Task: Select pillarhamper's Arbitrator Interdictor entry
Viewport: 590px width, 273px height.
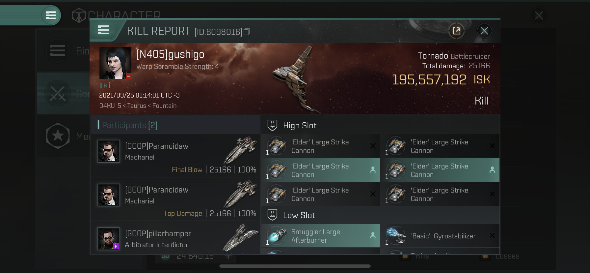Action: coord(175,238)
